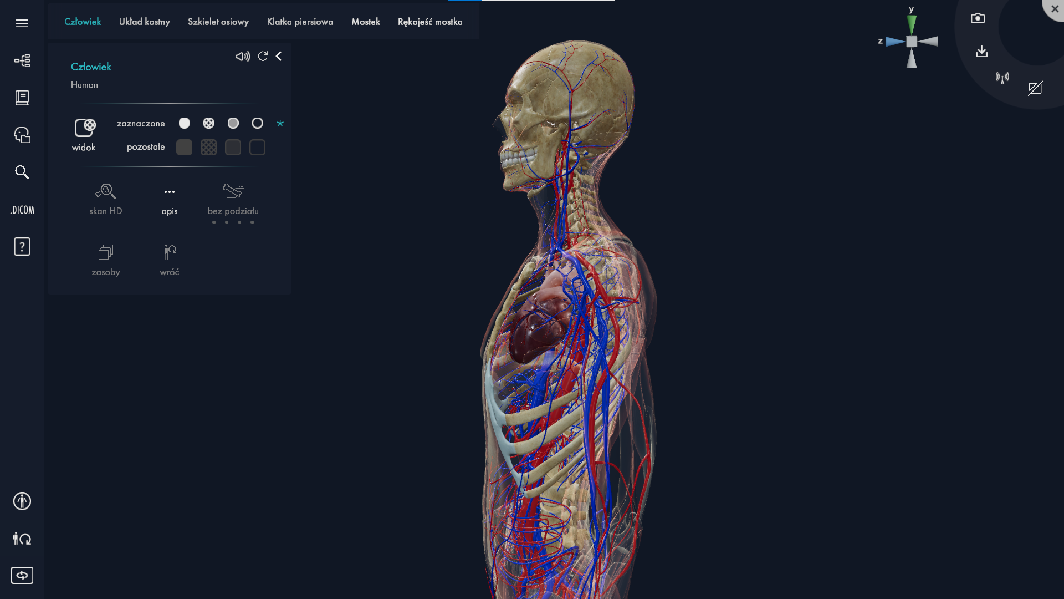
Task: Go to the Układ kostny breadcrumb
Action: (x=144, y=22)
